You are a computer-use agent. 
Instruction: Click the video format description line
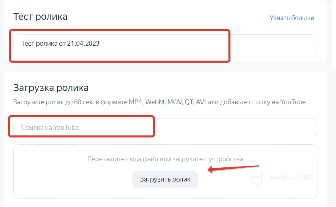click(x=159, y=102)
